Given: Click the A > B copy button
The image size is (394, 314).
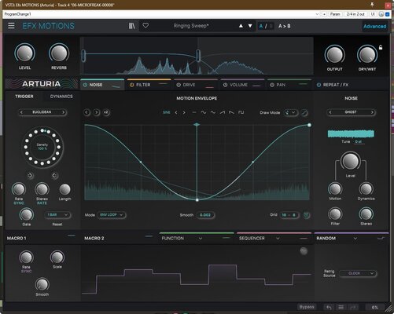Looking at the screenshot, I should coord(285,26).
